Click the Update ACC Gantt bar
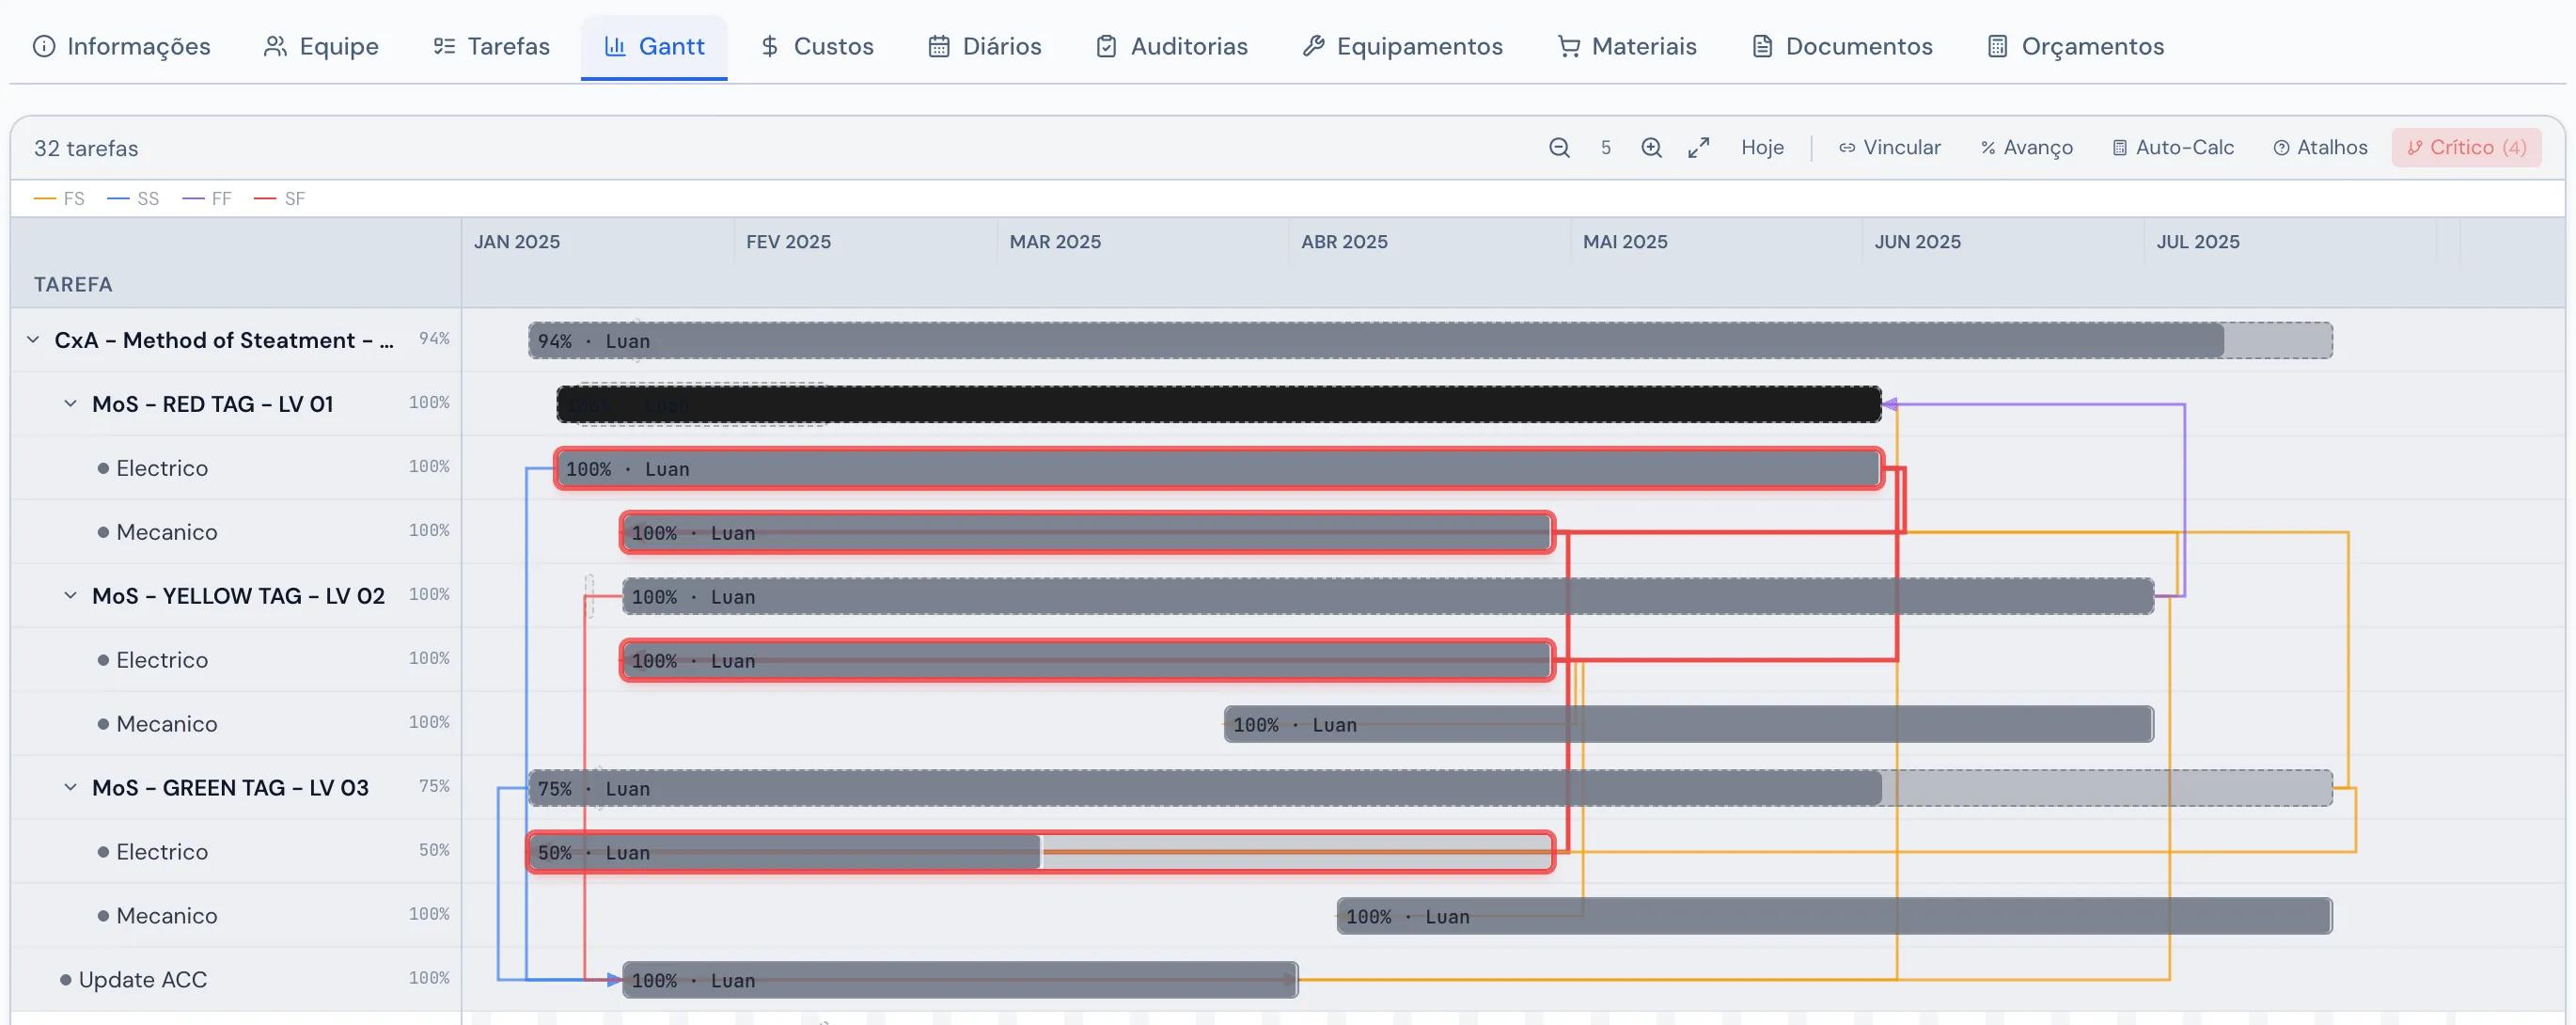 pyautogui.click(x=960, y=980)
